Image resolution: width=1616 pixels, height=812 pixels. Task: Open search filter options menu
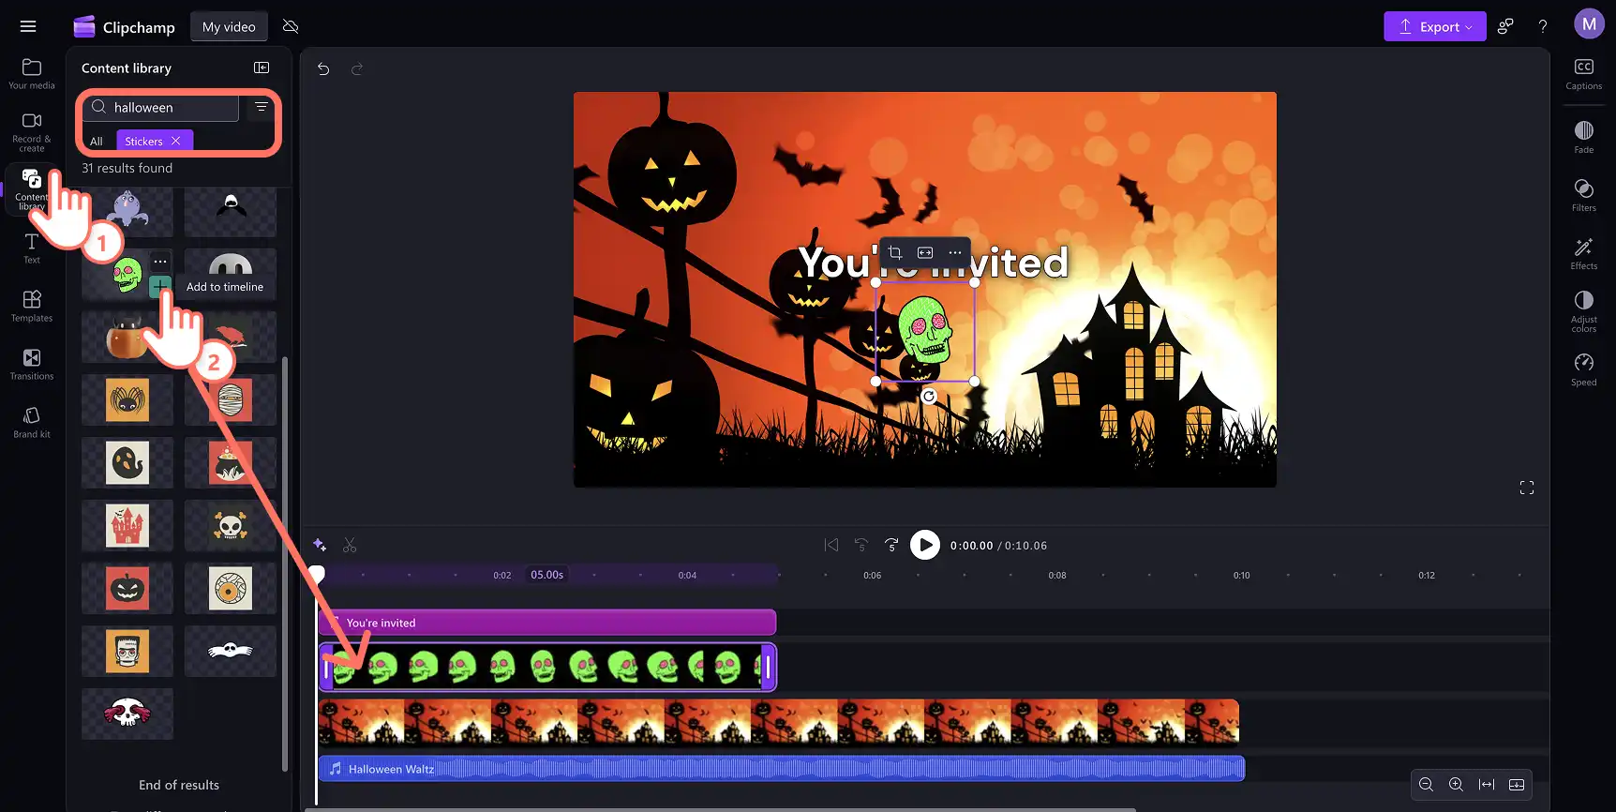pyautogui.click(x=261, y=107)
